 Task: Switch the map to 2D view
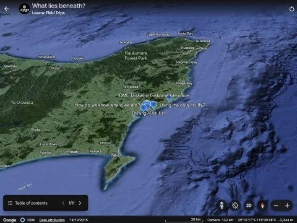click(249, 206)
